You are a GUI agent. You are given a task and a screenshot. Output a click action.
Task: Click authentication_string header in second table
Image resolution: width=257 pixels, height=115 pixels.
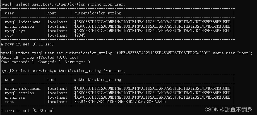[97, 80]
